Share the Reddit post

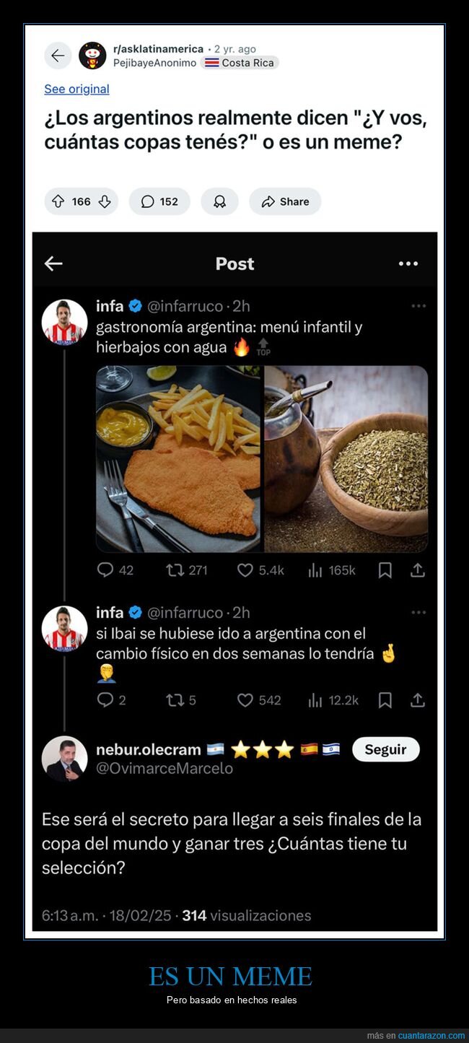(285, 202)
